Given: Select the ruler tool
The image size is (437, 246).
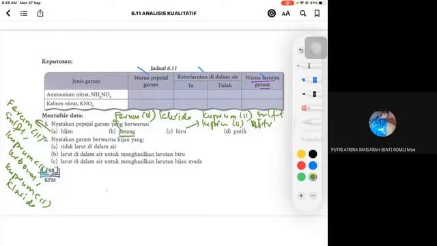Looking at the screenshot, I should 311,139.
